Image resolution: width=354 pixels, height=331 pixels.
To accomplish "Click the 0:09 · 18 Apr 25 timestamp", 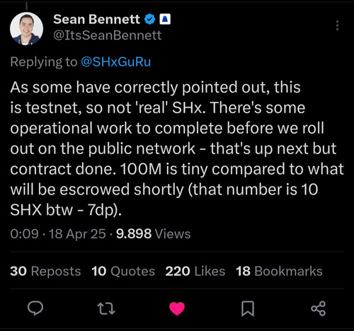I will click(x=58, y=234).
